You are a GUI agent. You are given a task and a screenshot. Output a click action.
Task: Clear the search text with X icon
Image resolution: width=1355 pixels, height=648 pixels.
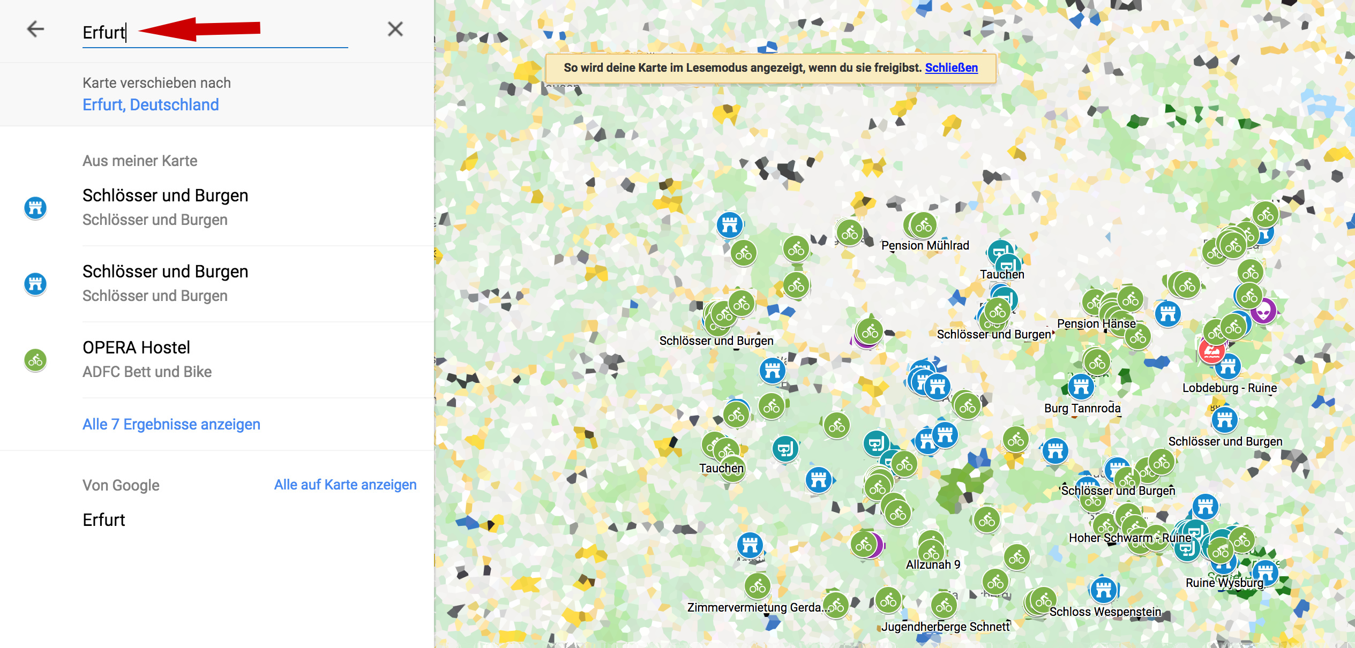click(x=395, y=29)
